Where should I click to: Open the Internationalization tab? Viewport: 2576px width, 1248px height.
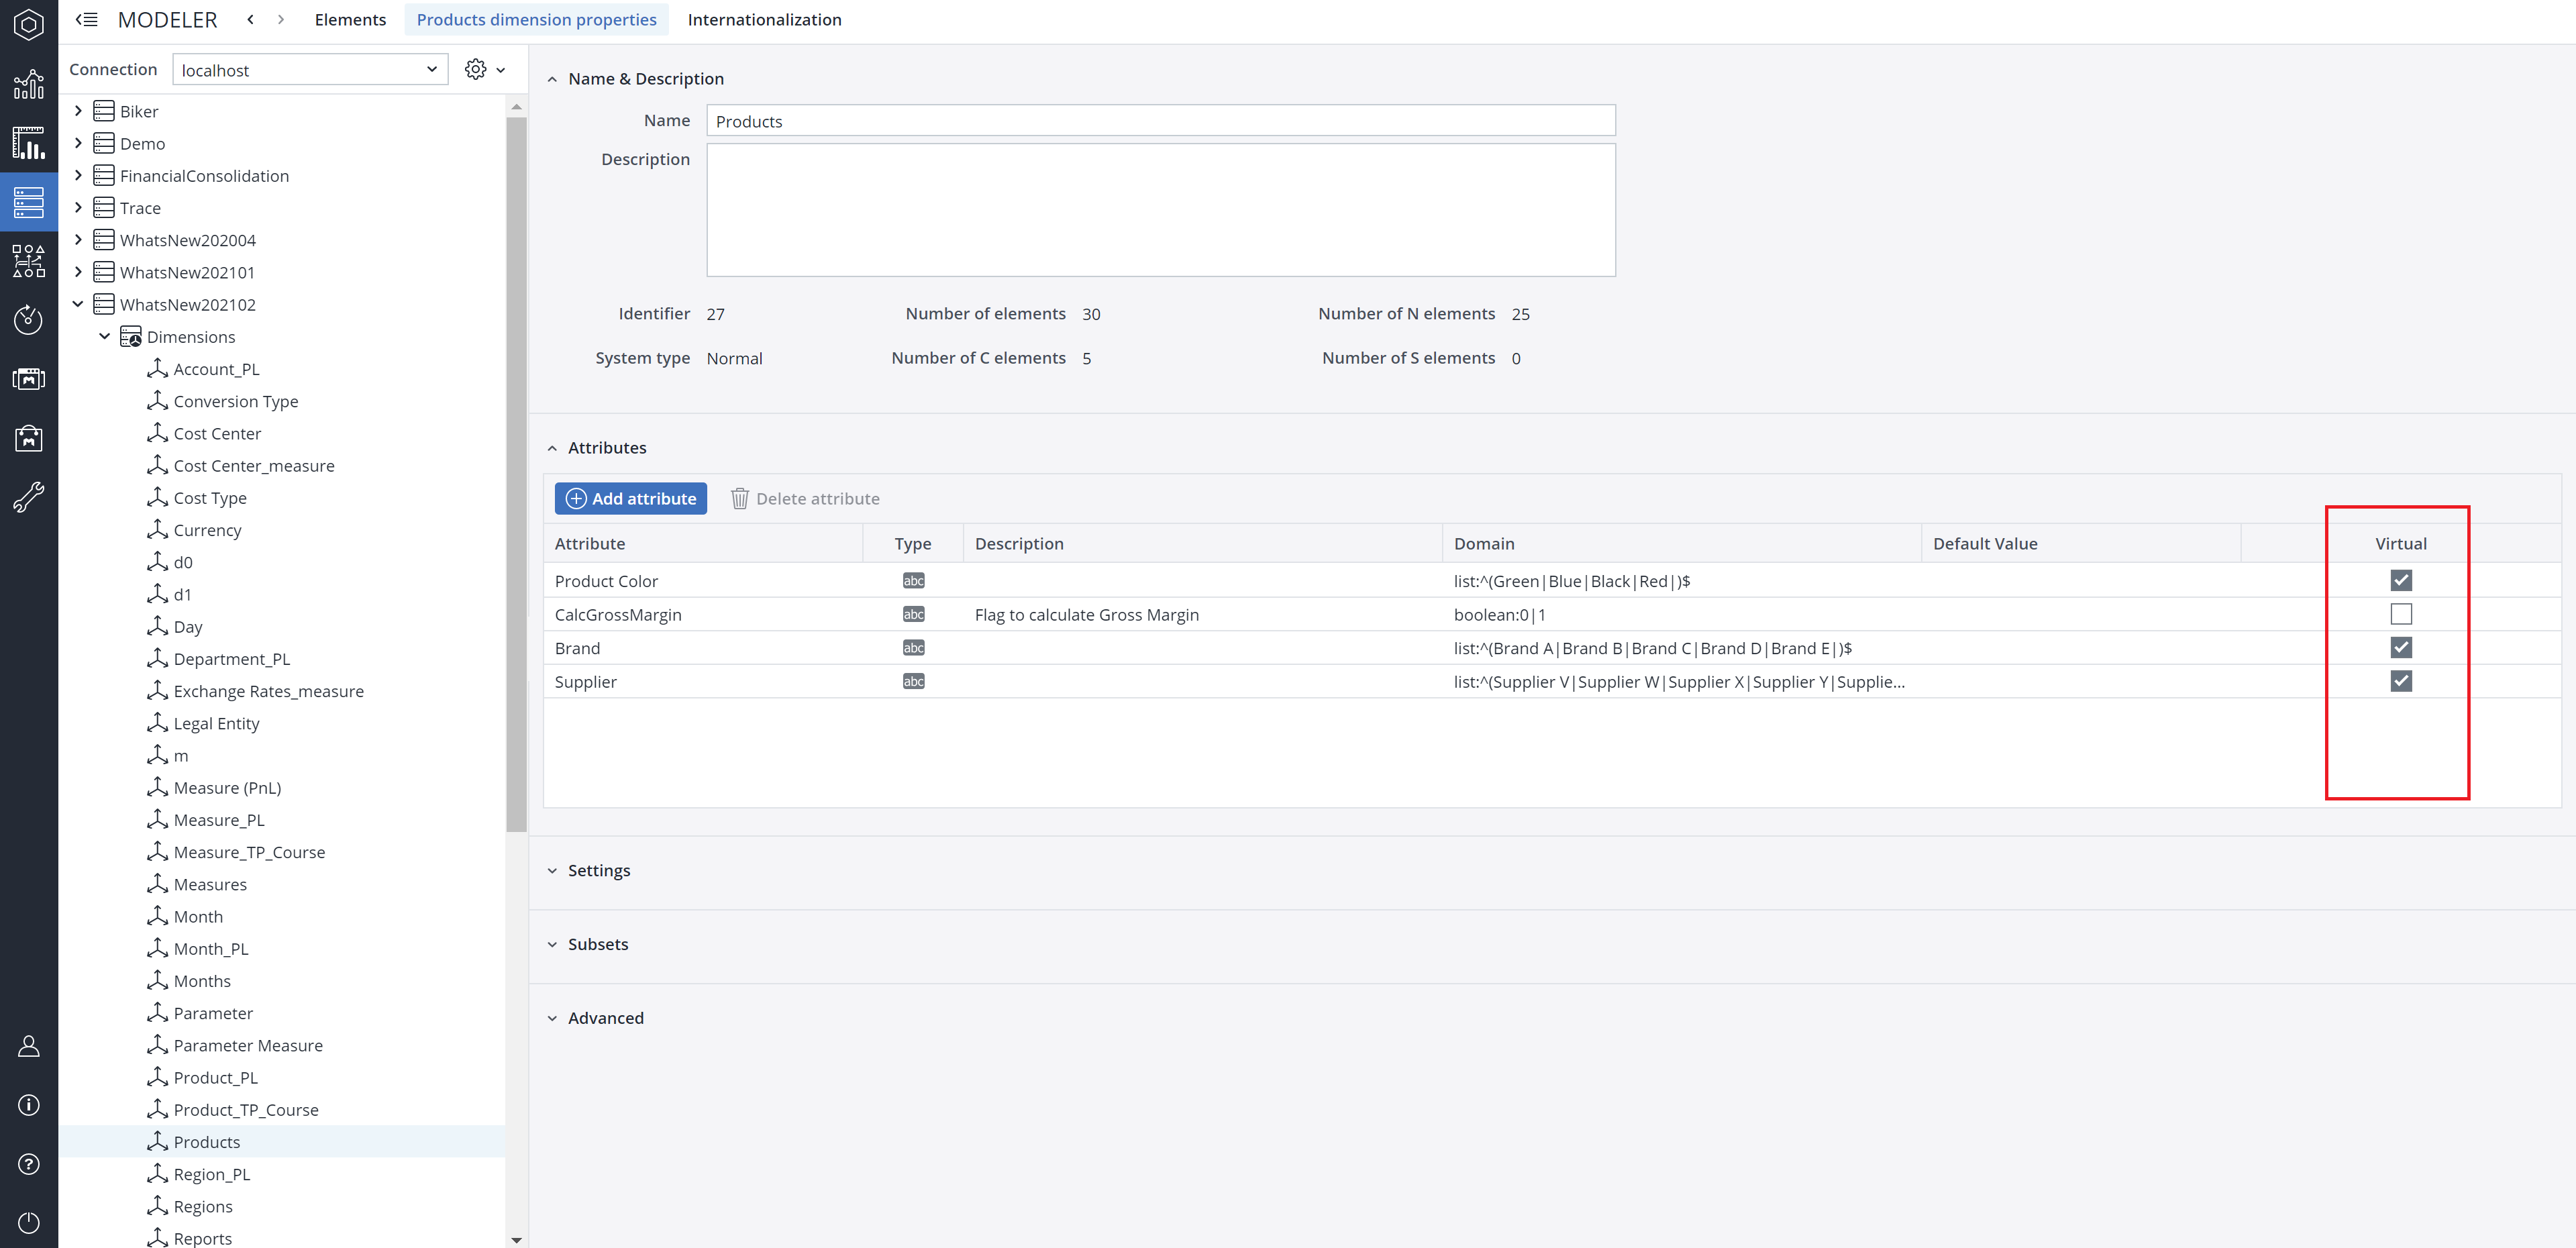click(x=764, y=19)
